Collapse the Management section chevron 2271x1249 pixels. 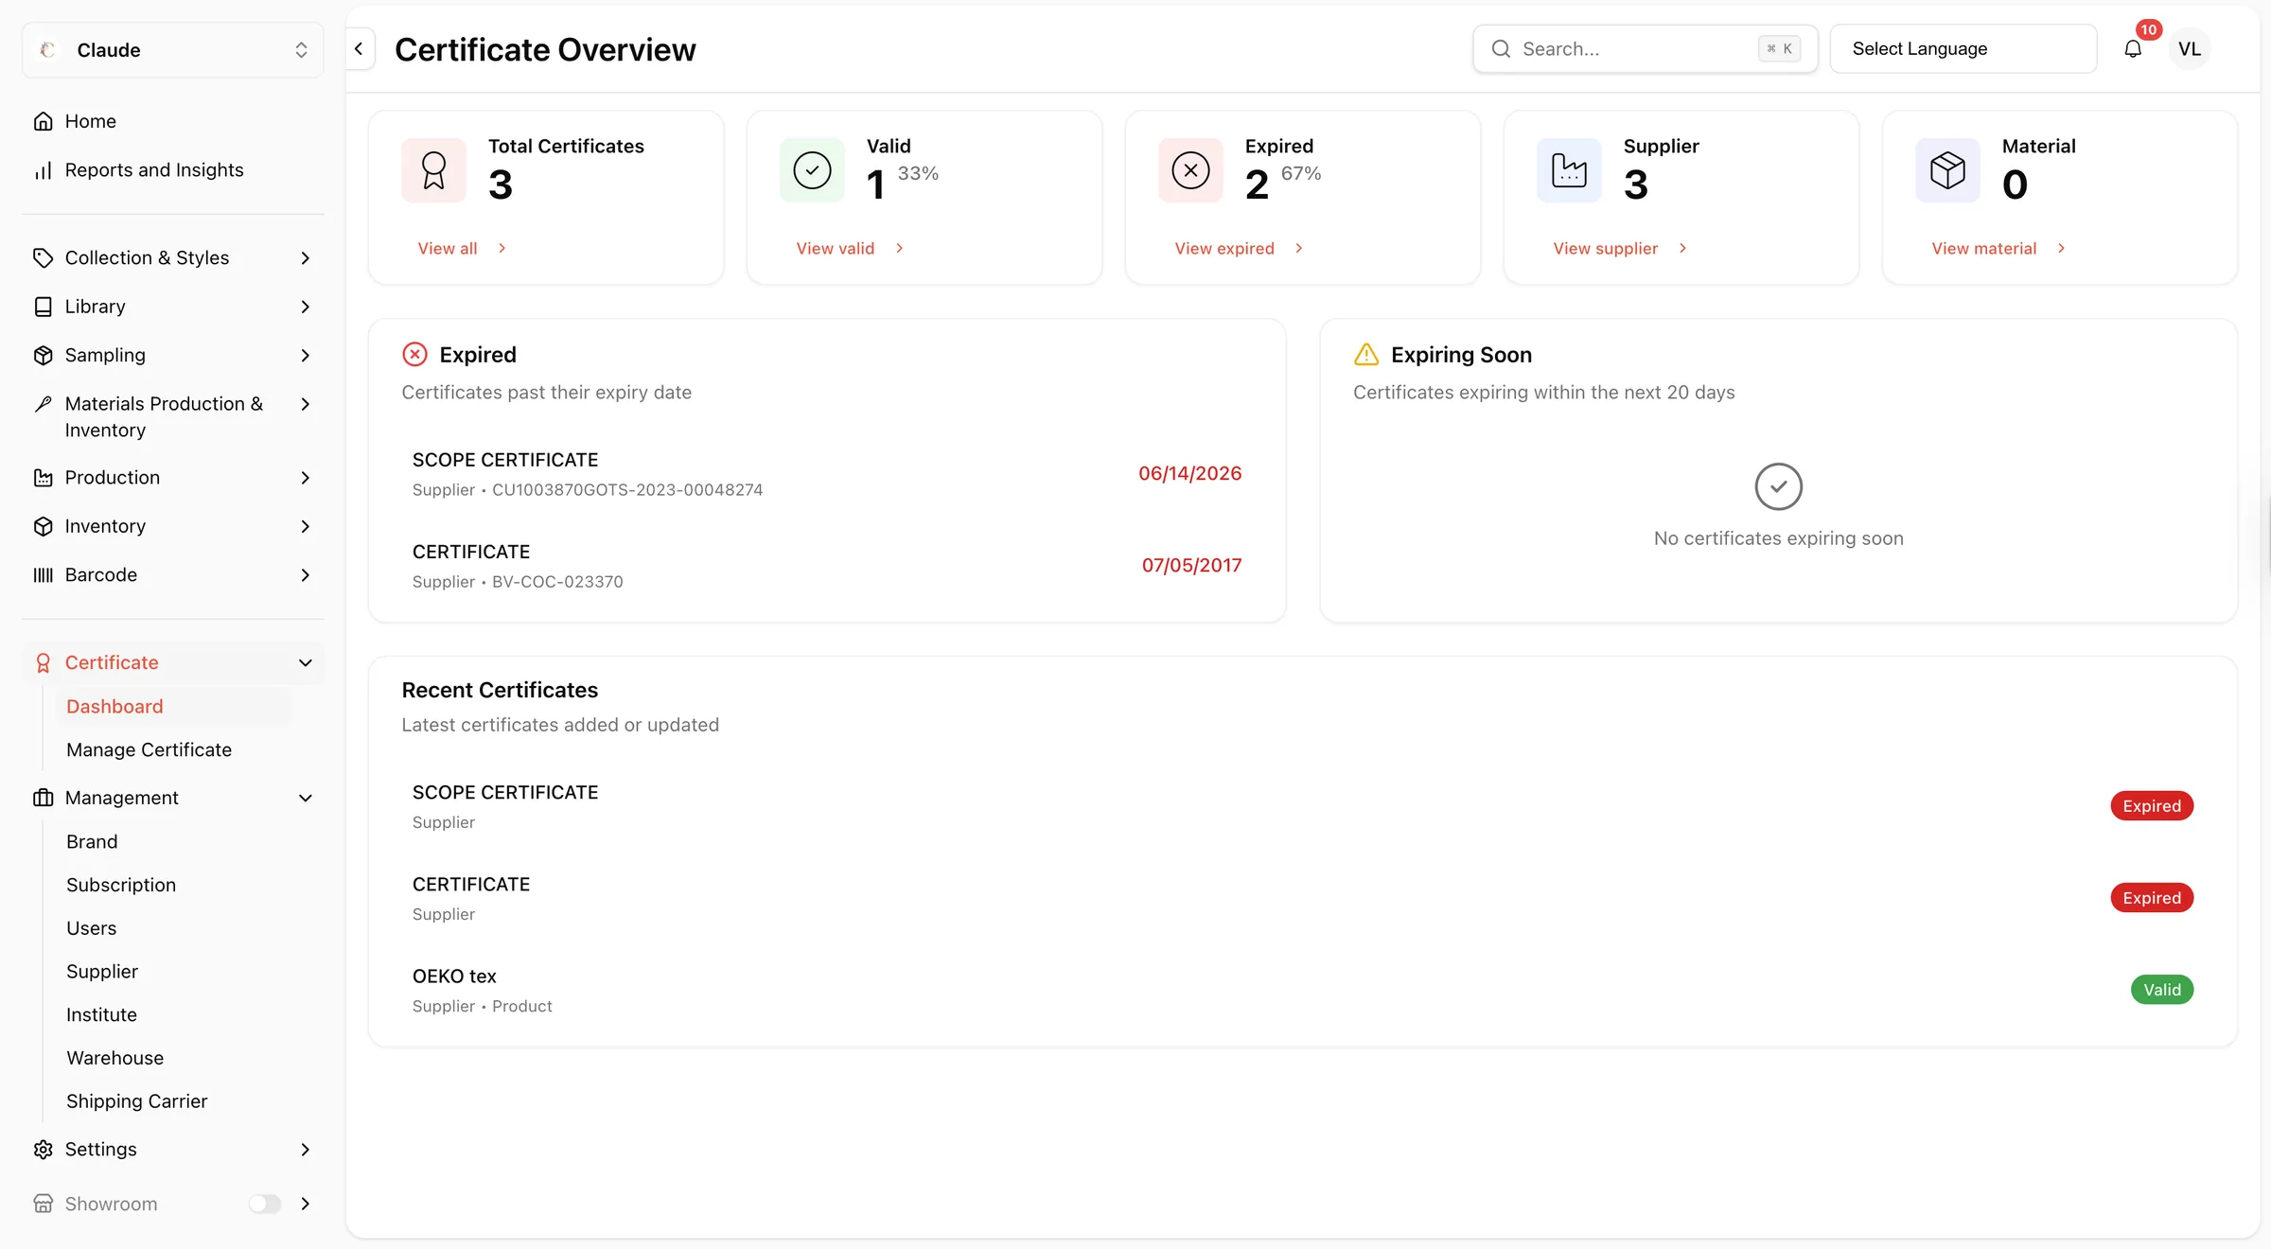click(x=305, y=799)
